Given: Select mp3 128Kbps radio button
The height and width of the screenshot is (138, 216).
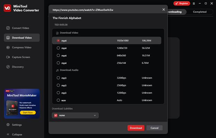Looking at the screenshot, I should pos(58,93).
